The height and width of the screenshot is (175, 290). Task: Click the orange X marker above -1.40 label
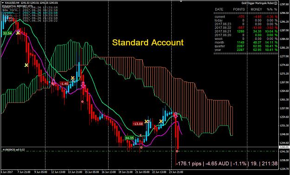pyautogui.click(x=73, y=78)
